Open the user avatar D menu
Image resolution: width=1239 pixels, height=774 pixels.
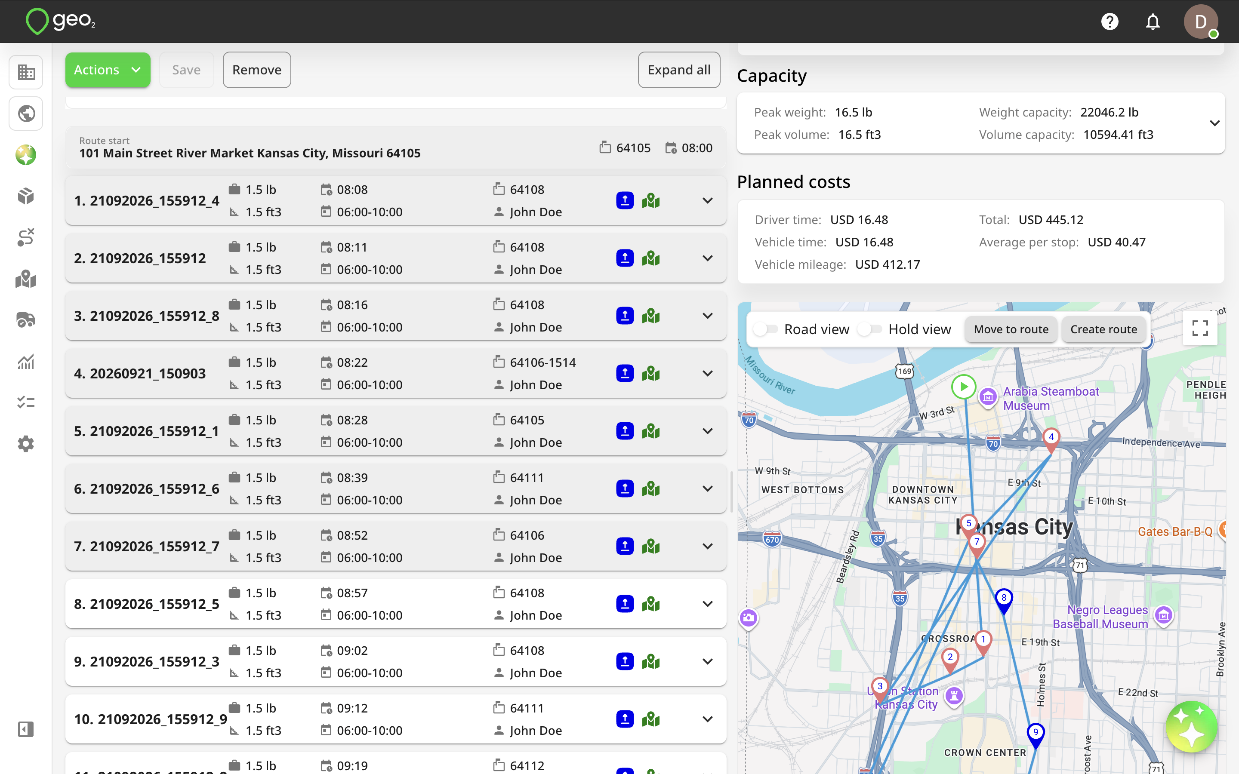click(x=1201, y=21)
